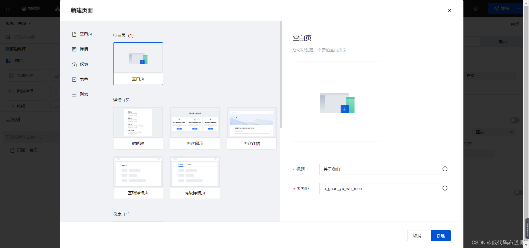This screenshot has width=529, height=248.
Task: Click the blank page preview image
Action: click(x=337, y=102)
